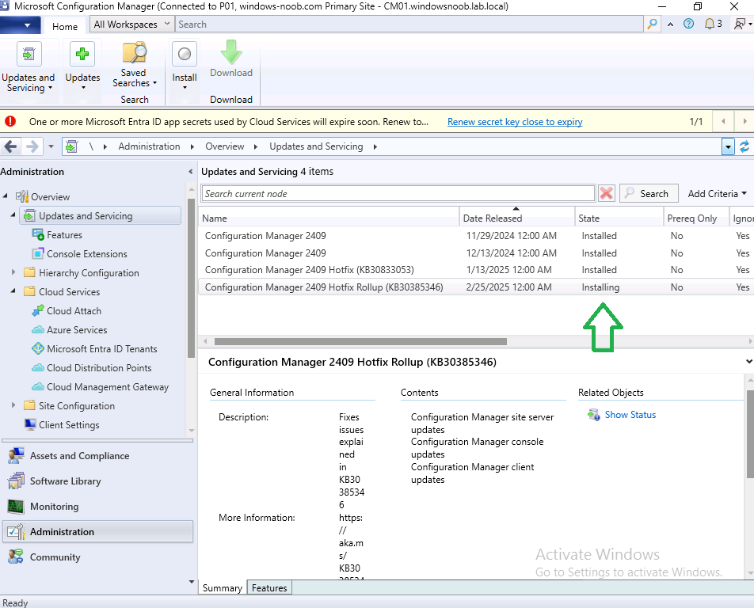Collapse the Overview tree node

pos(6,196)
